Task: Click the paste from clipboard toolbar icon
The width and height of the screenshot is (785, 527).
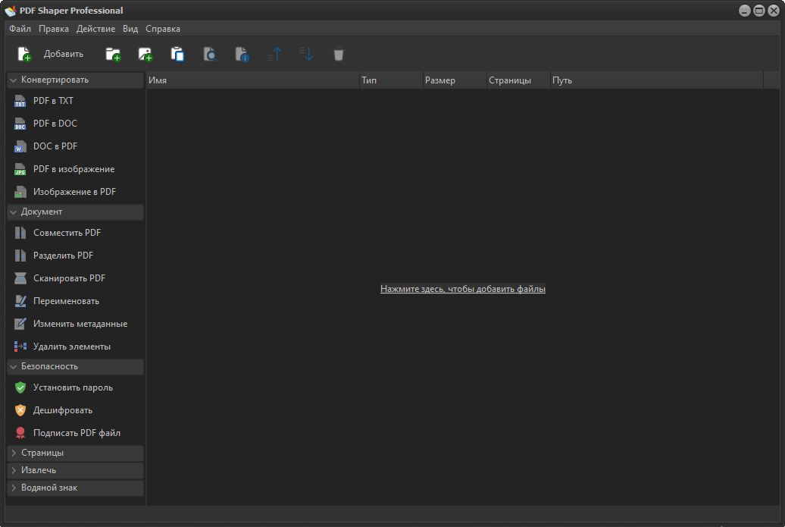Action: 178,54
